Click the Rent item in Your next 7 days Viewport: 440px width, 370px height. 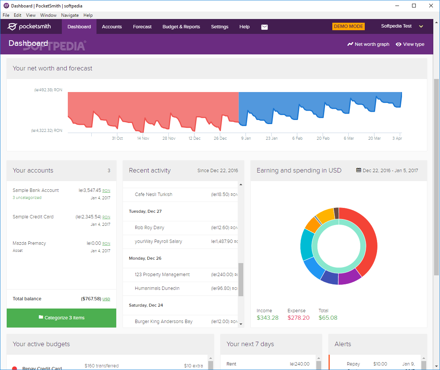(268, 364)
